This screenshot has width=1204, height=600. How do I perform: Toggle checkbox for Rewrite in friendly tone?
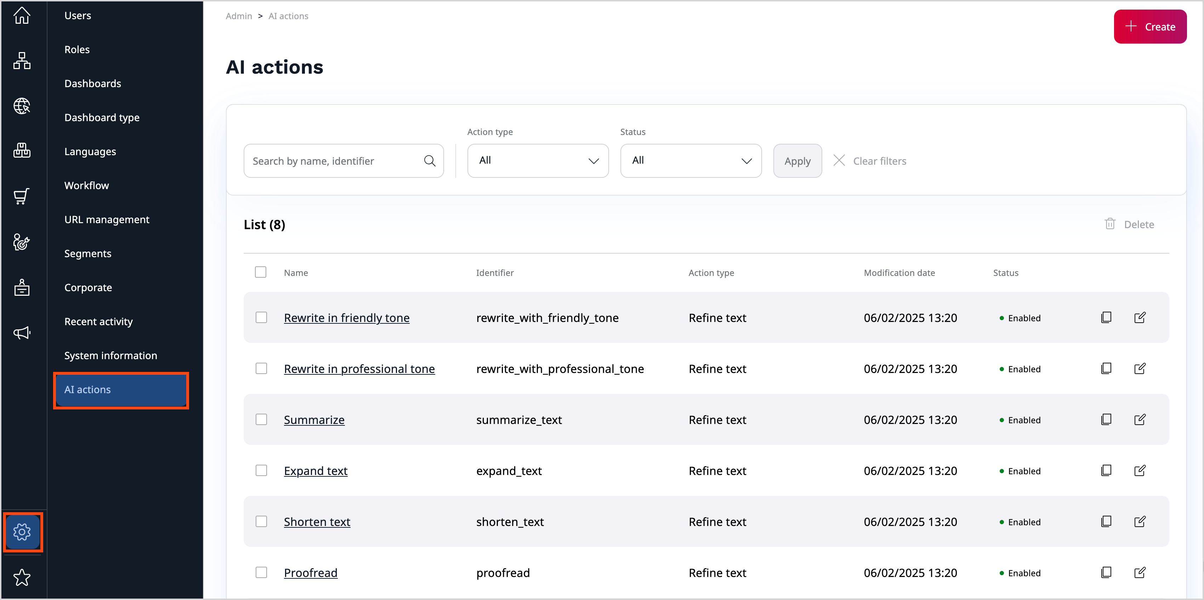[x=261, y=317]
